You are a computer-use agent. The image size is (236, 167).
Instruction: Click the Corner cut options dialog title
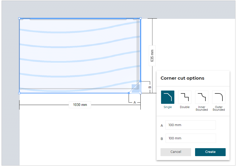click(x=182, y=78)
